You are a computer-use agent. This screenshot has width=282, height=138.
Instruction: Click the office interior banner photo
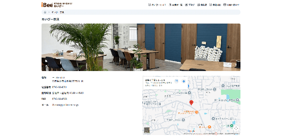pos(141,47)
